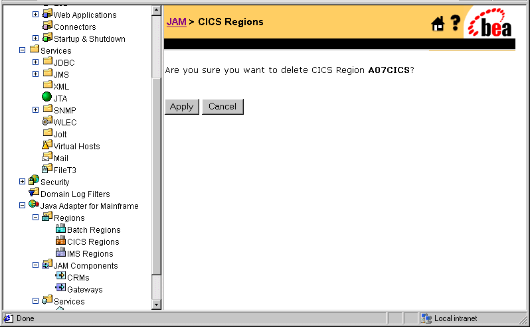The image size is (530, 327).
Task: Click the region name A07CICS text
Action: click(x=389, y=70)
